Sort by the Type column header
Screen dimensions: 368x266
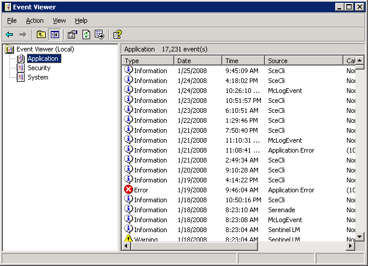click(x=148, y=61)
